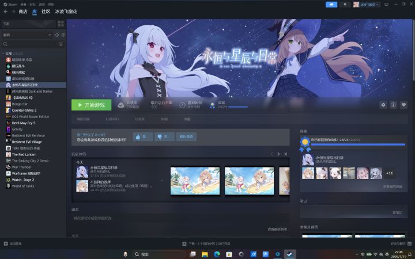Collapse the All games category
415x259 pixels.
click(x=3, y=54)
